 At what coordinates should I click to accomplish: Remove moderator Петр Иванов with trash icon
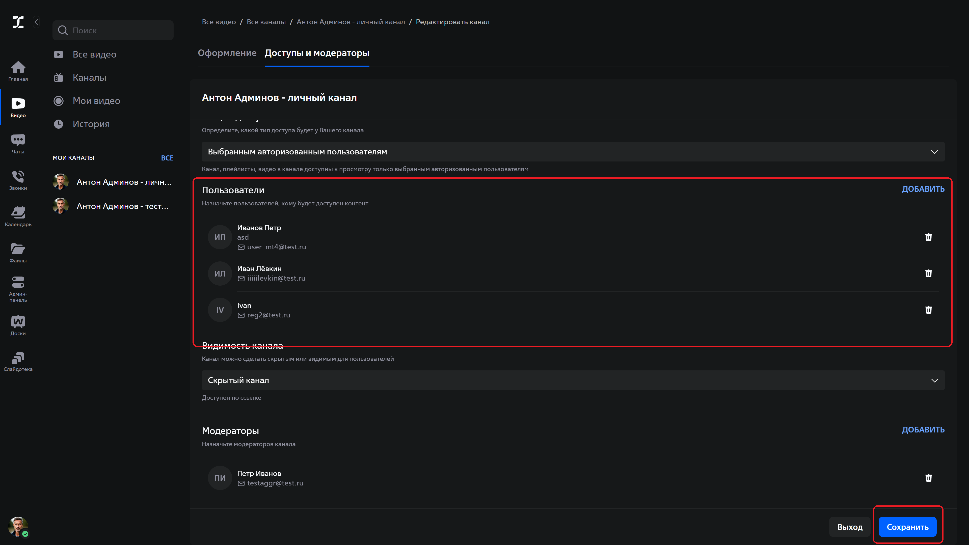tap(928, 478)
